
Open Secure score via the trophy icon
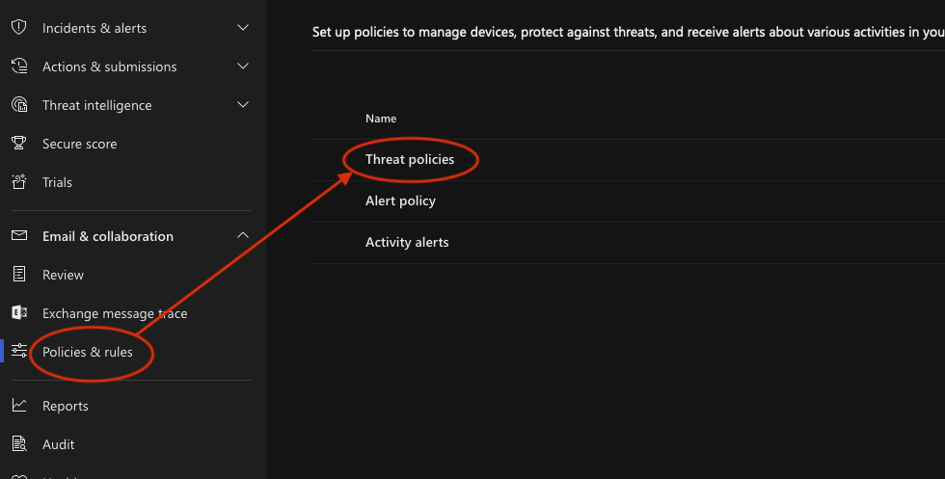point(18,144)
